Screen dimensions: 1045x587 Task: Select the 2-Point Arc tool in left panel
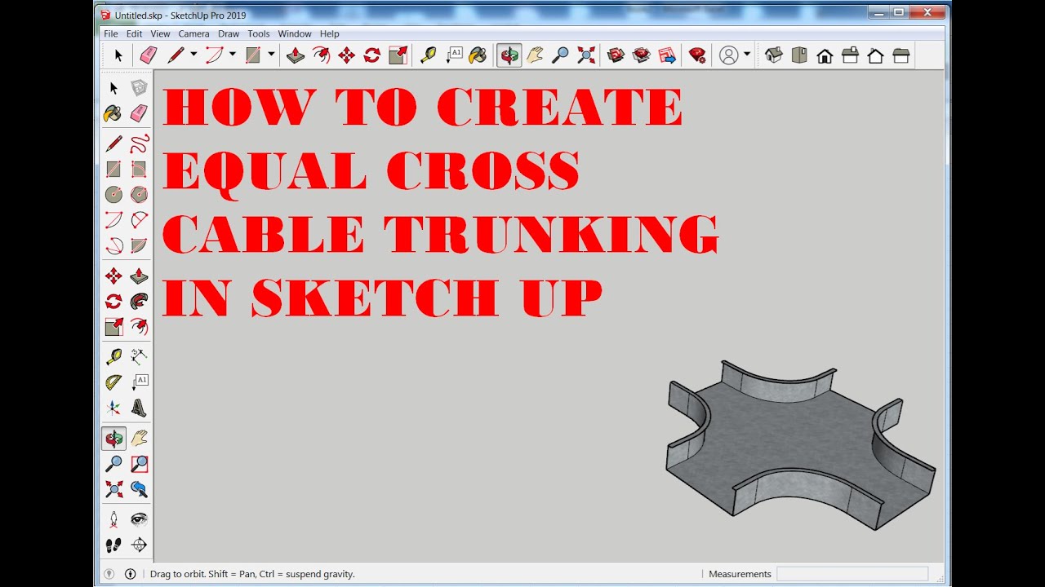[x=139, y=220]
